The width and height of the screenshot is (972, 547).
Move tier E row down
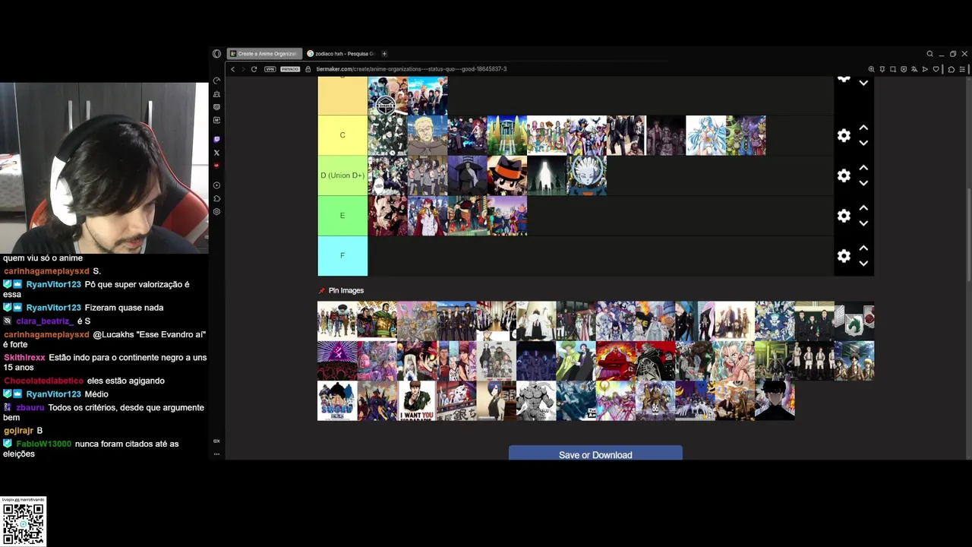[863, 223]
